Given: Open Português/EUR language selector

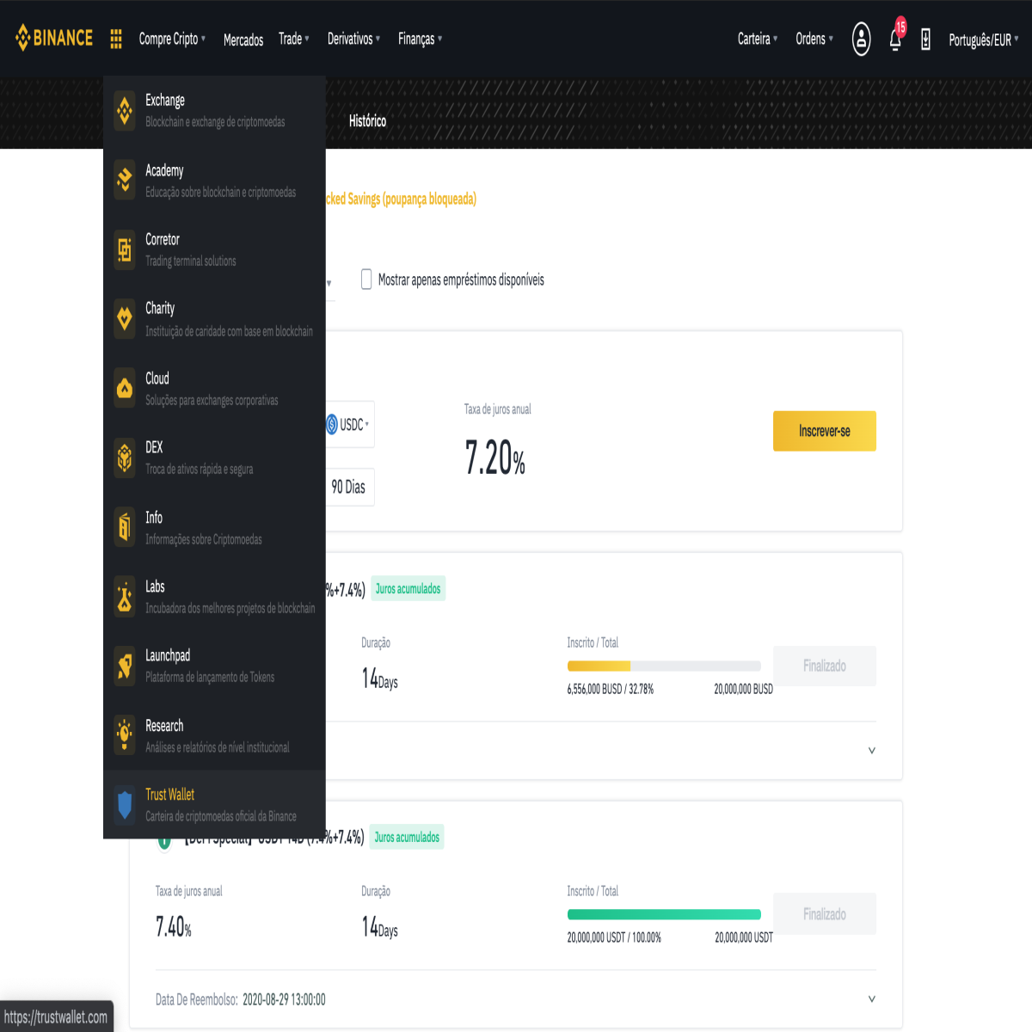Looking at the screenshot, I should [x=983, y=40].
